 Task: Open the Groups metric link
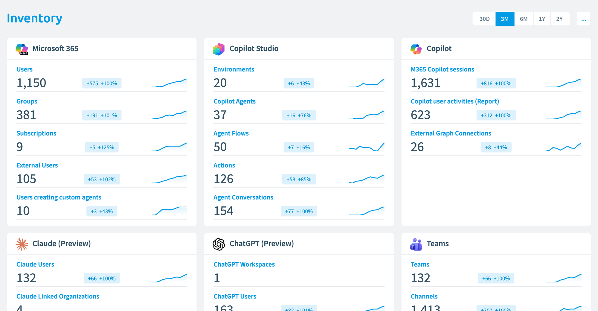point(27,101)
